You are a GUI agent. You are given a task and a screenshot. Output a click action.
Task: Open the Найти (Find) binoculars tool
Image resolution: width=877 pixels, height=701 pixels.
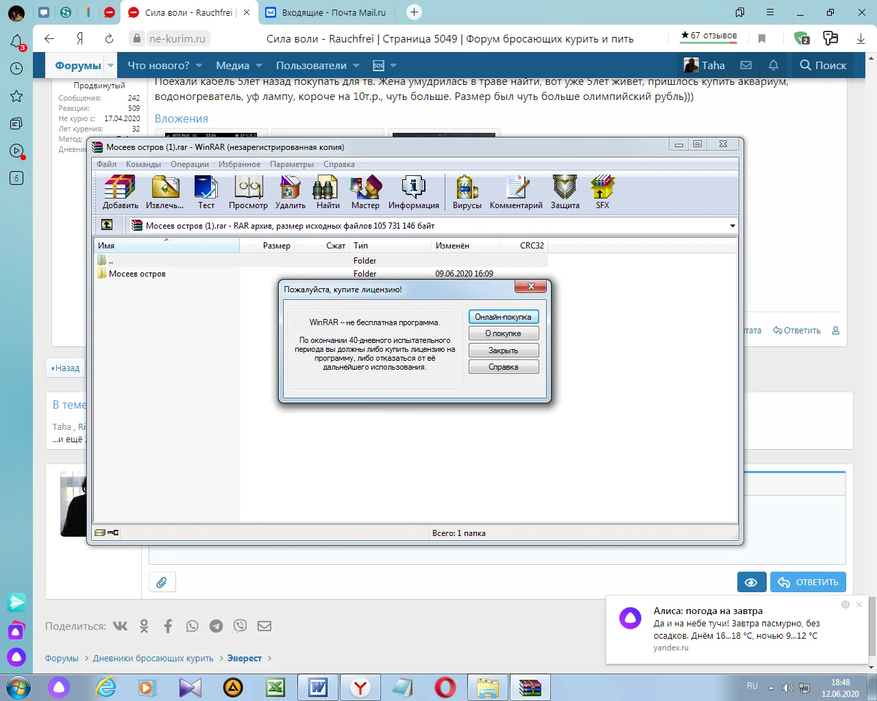(328, 192)
